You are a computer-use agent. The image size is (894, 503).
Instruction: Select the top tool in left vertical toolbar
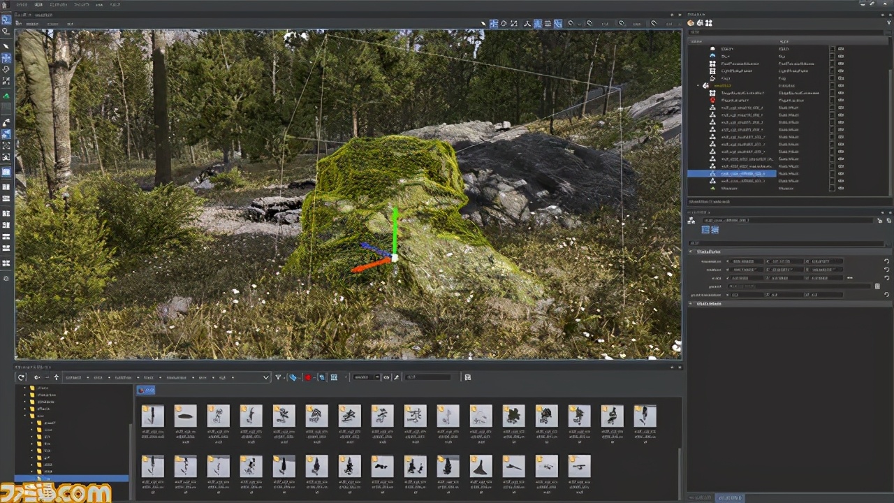pos(6,20)
